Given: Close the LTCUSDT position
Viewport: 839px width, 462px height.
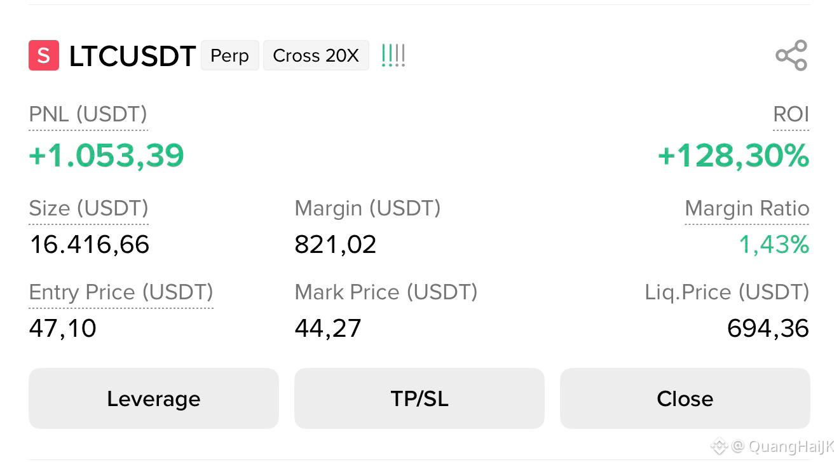Looking at the screenshot, I should pos(685,398).
